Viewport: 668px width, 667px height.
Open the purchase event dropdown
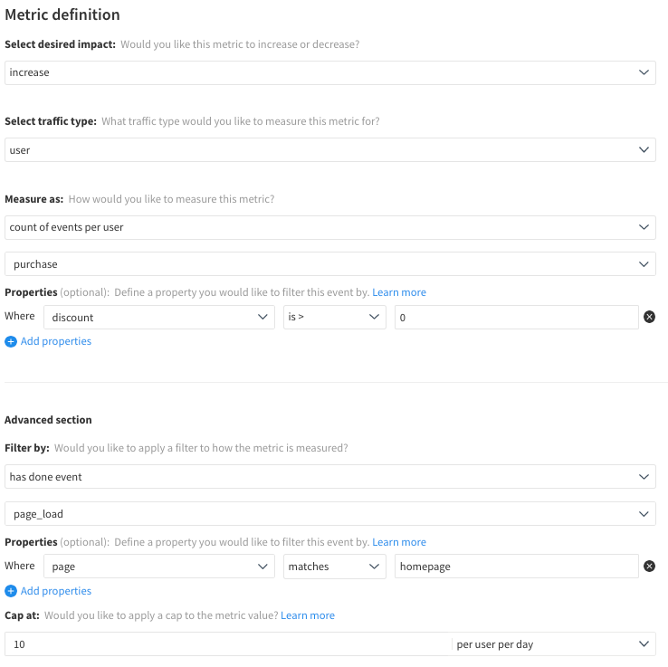[x=329, y=264]
